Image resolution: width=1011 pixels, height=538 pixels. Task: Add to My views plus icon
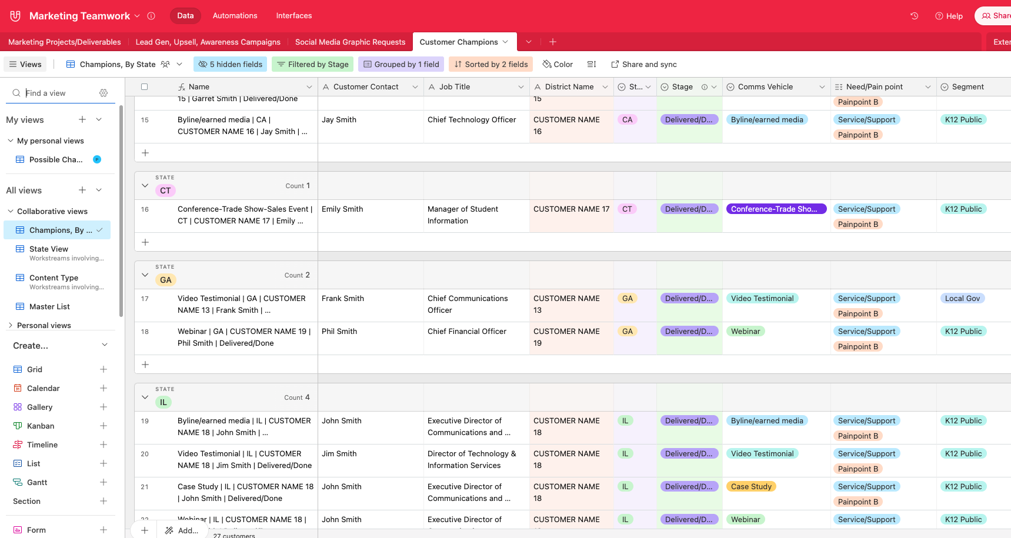click(82, 119)
